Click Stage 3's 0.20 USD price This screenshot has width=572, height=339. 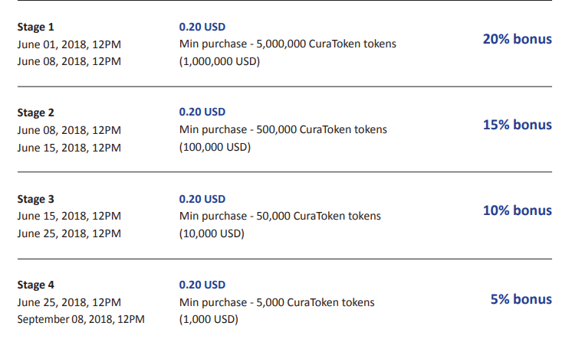pyautogui.click(x=202, y=199)
